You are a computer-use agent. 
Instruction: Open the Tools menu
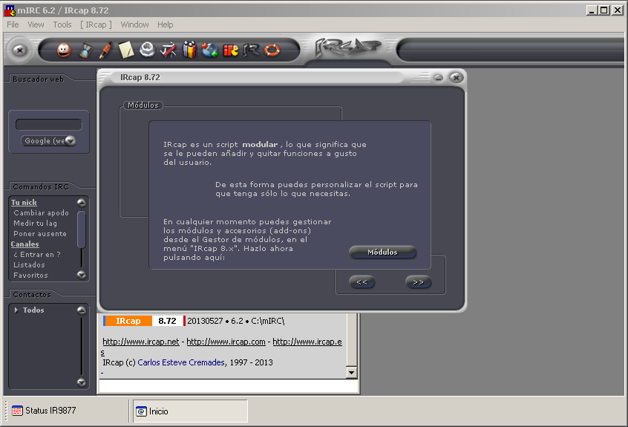coord(62,25)
